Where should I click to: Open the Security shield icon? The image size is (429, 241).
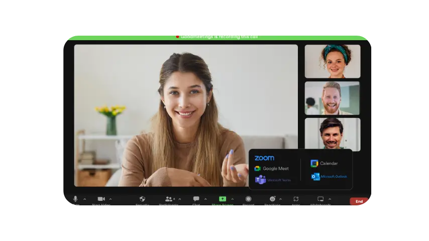pyautogui.click(x=142, y=199)
